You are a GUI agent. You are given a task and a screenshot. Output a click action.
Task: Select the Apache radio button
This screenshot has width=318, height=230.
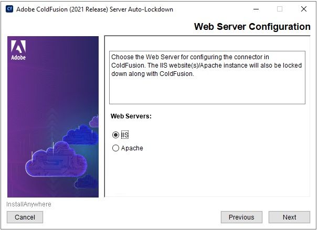(115, 148)
